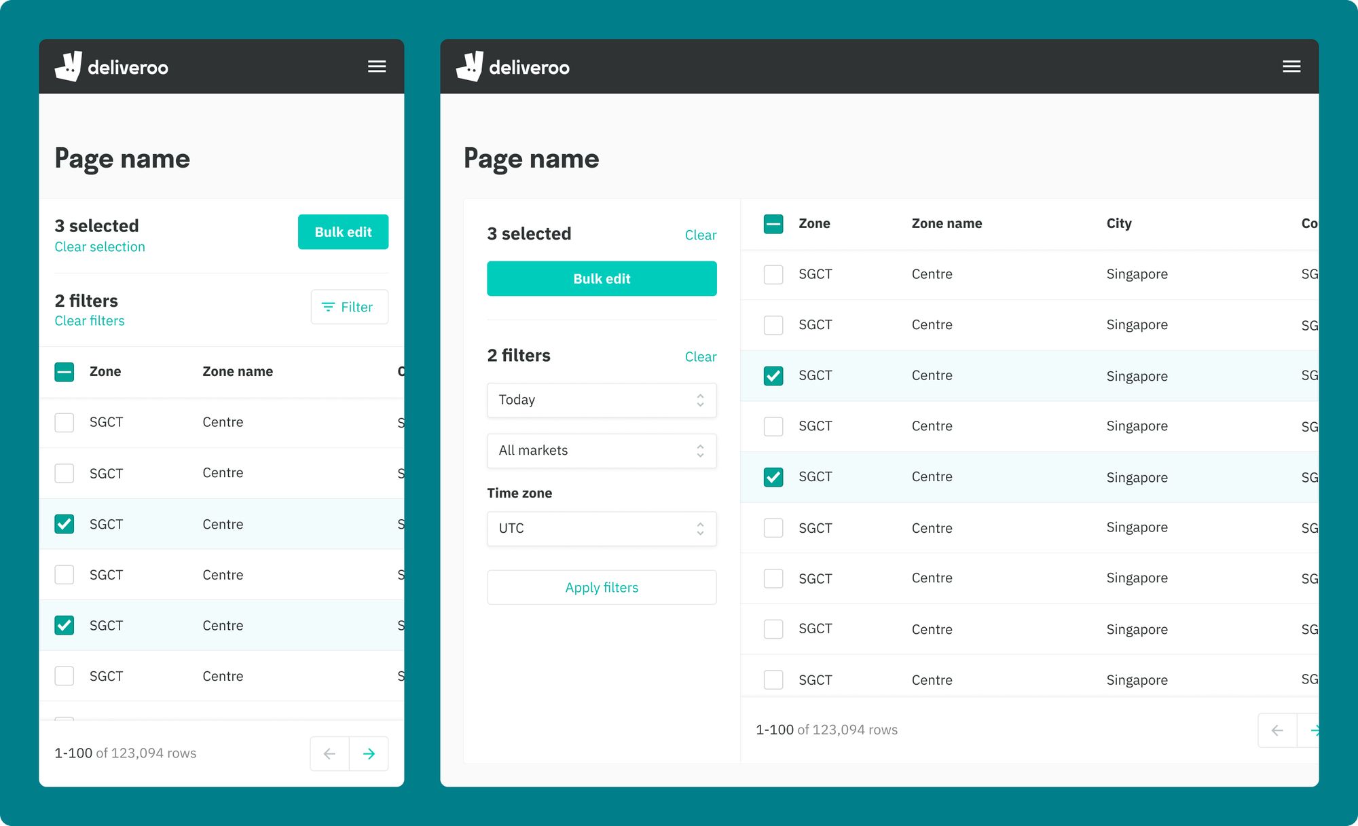The image size is (1358, 826).
Task: Open hamburger menu in the wide desktop panel
Action: [x=1291, y=67]
